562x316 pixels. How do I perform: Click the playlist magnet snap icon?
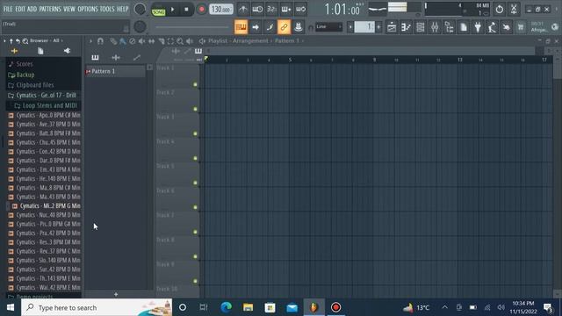pos(100,41)
